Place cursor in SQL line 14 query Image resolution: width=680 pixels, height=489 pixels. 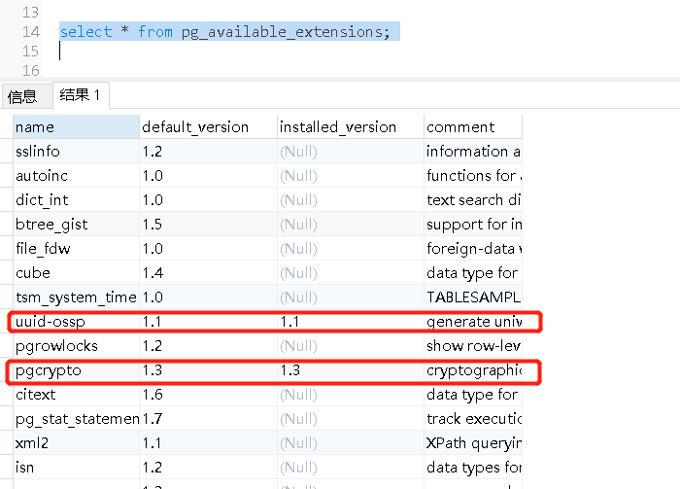224,32
